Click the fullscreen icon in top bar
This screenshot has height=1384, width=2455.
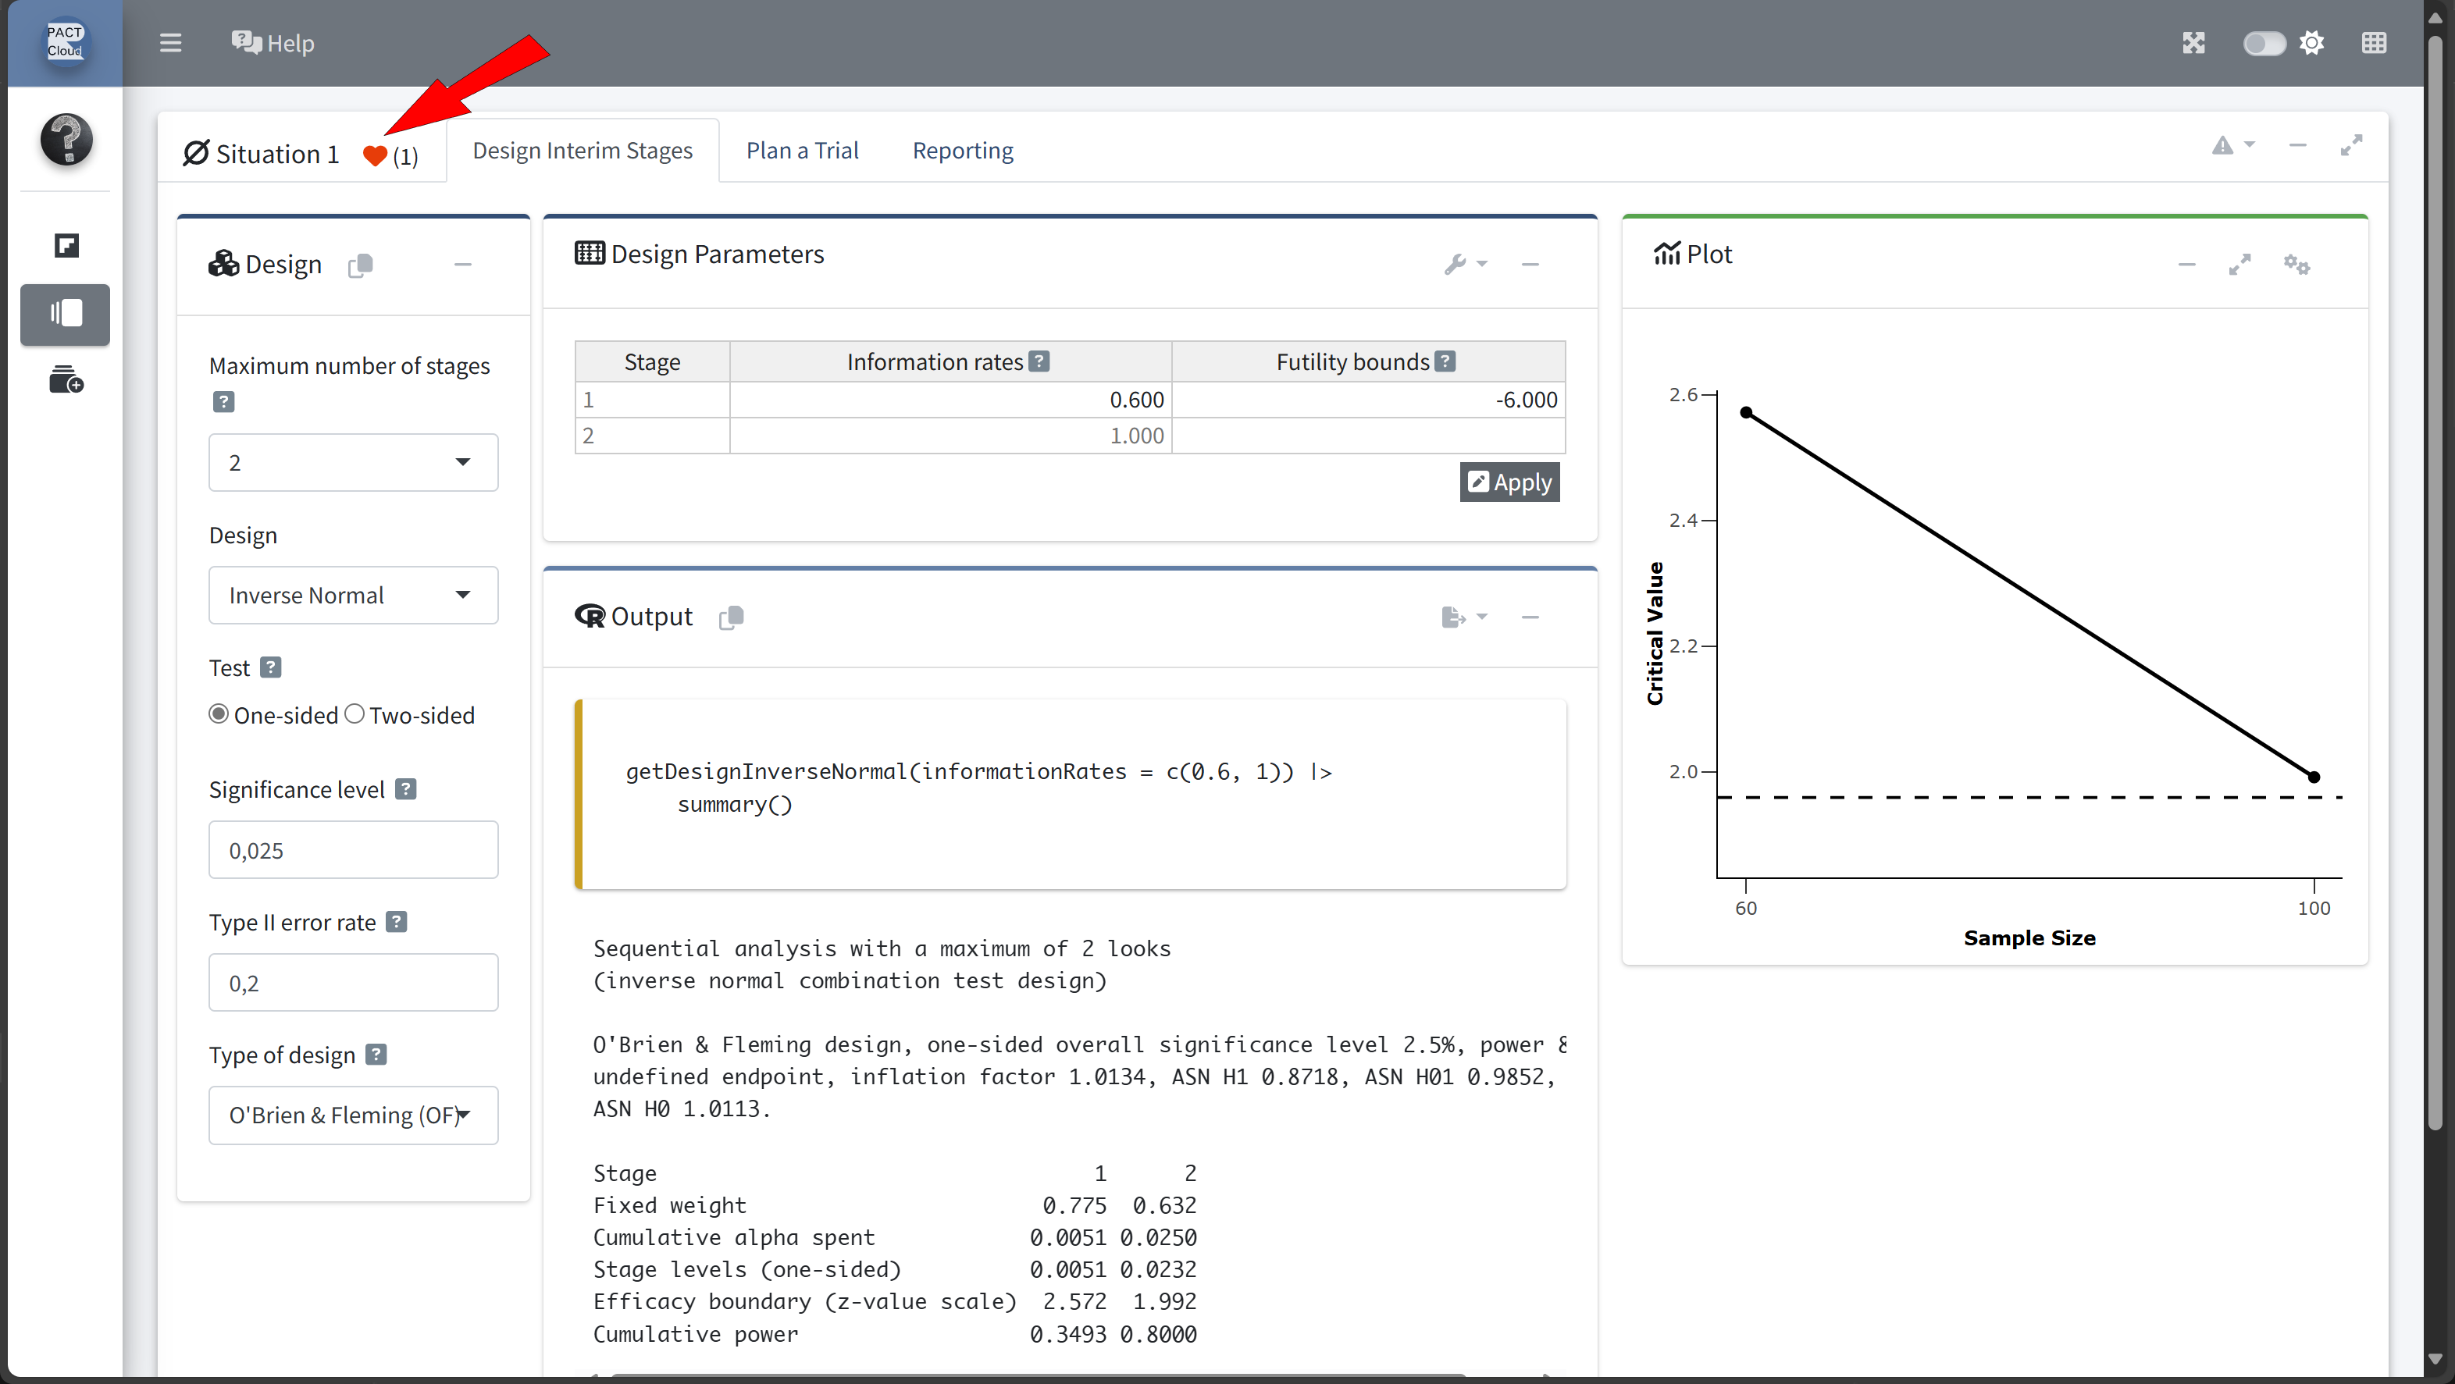pyautogui.click(x=2193, y=43)
